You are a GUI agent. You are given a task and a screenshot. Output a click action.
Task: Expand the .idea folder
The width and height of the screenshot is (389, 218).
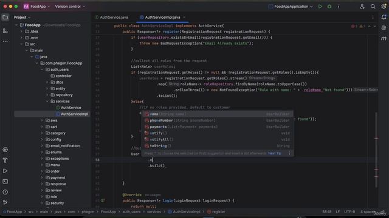click(x=22, y=31)
